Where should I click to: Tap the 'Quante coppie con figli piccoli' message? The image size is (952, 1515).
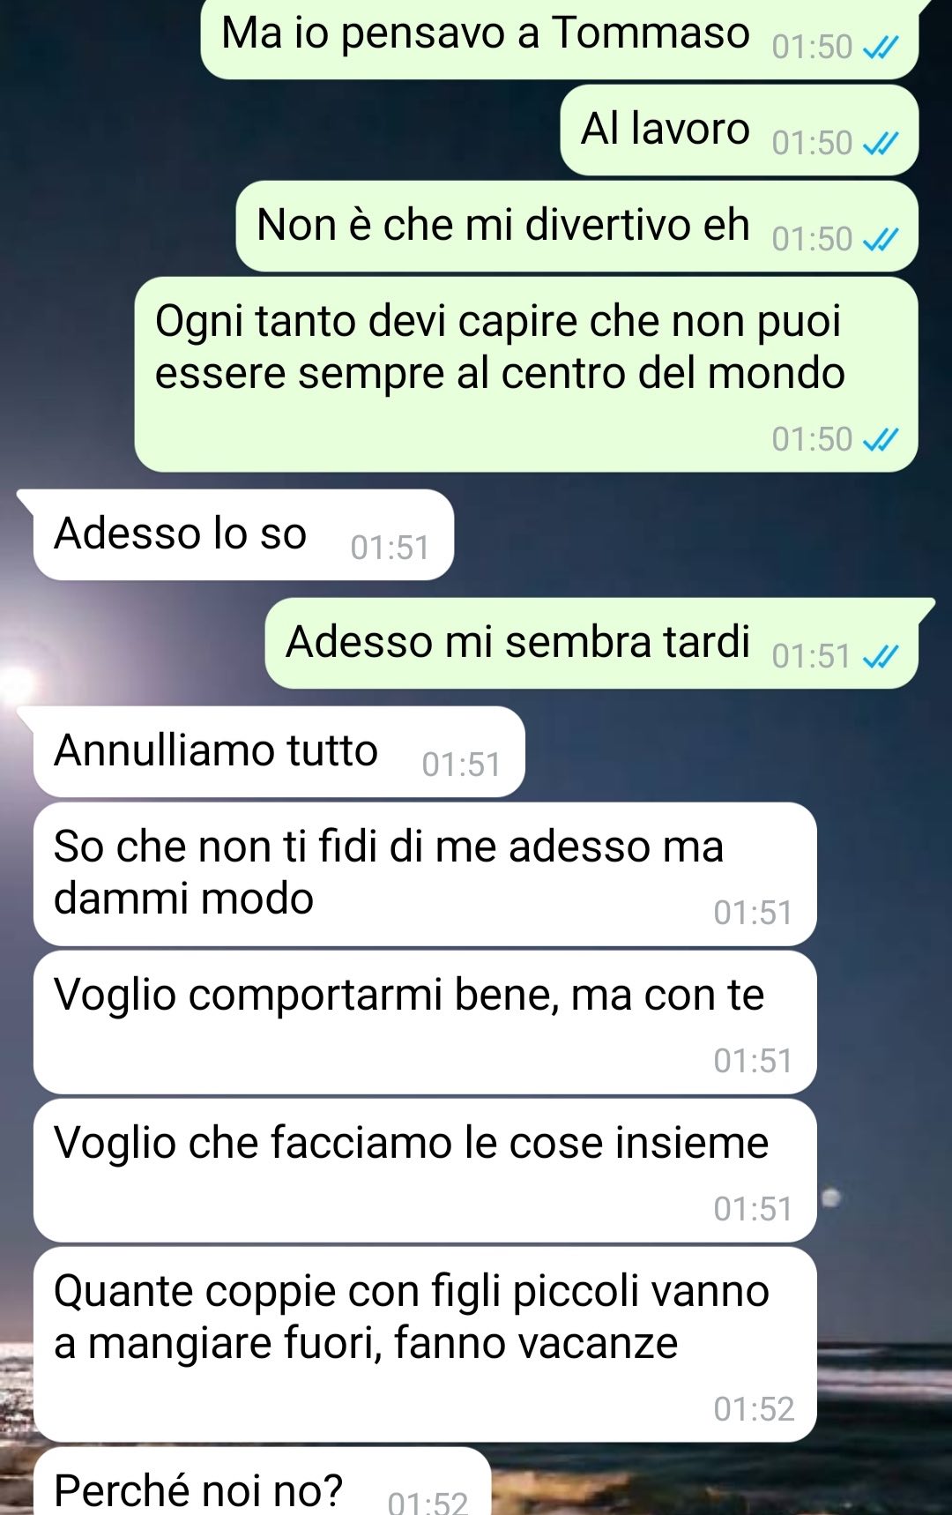(x=425, y=1344)
